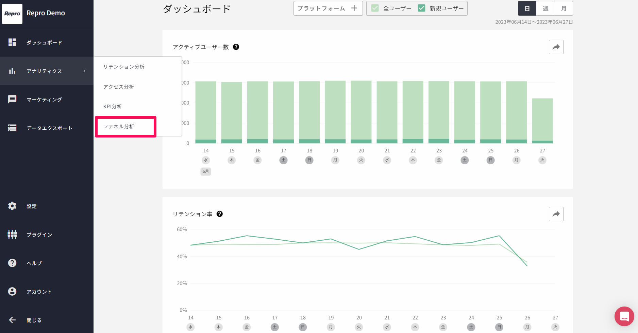Click the date range 2023年06月14日〜2023年06月27日

pyautogui.click(x=534, y=22)
